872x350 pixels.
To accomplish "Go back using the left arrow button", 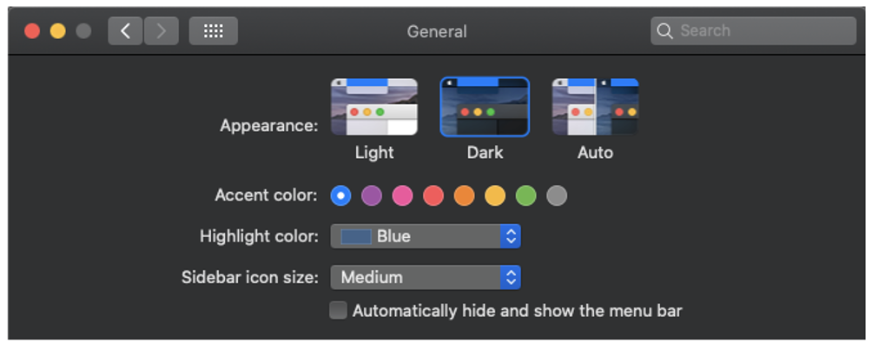I will click(x=126, y=31).
